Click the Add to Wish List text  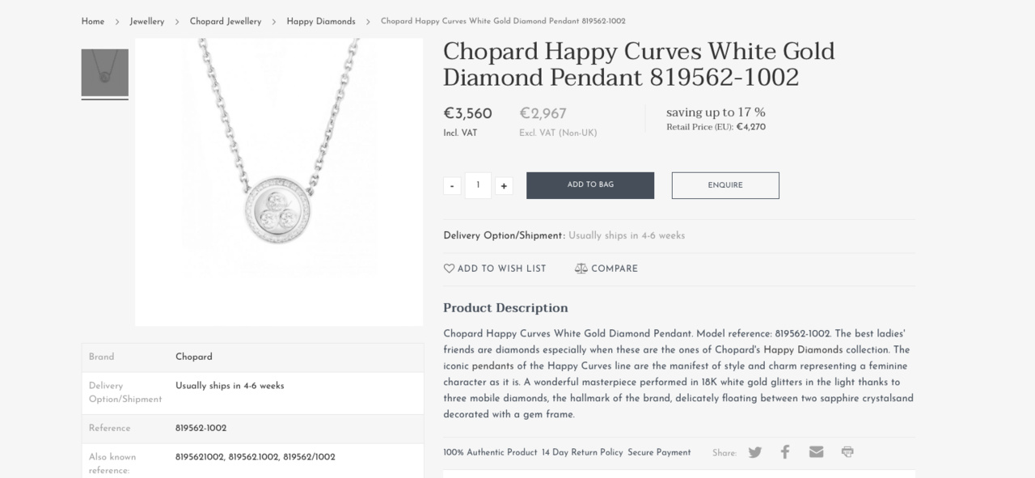tap(501, 269)
